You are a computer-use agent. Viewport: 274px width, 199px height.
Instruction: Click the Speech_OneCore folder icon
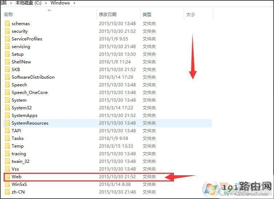point(7,93)
